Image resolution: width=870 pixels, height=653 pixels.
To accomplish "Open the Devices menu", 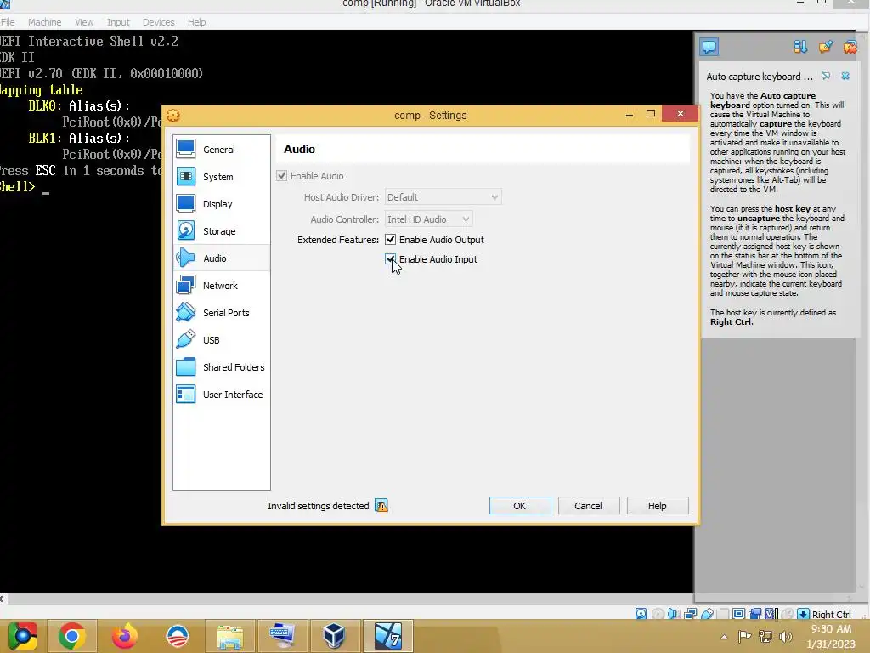I will pyautogui.click(x=159, y=22).
